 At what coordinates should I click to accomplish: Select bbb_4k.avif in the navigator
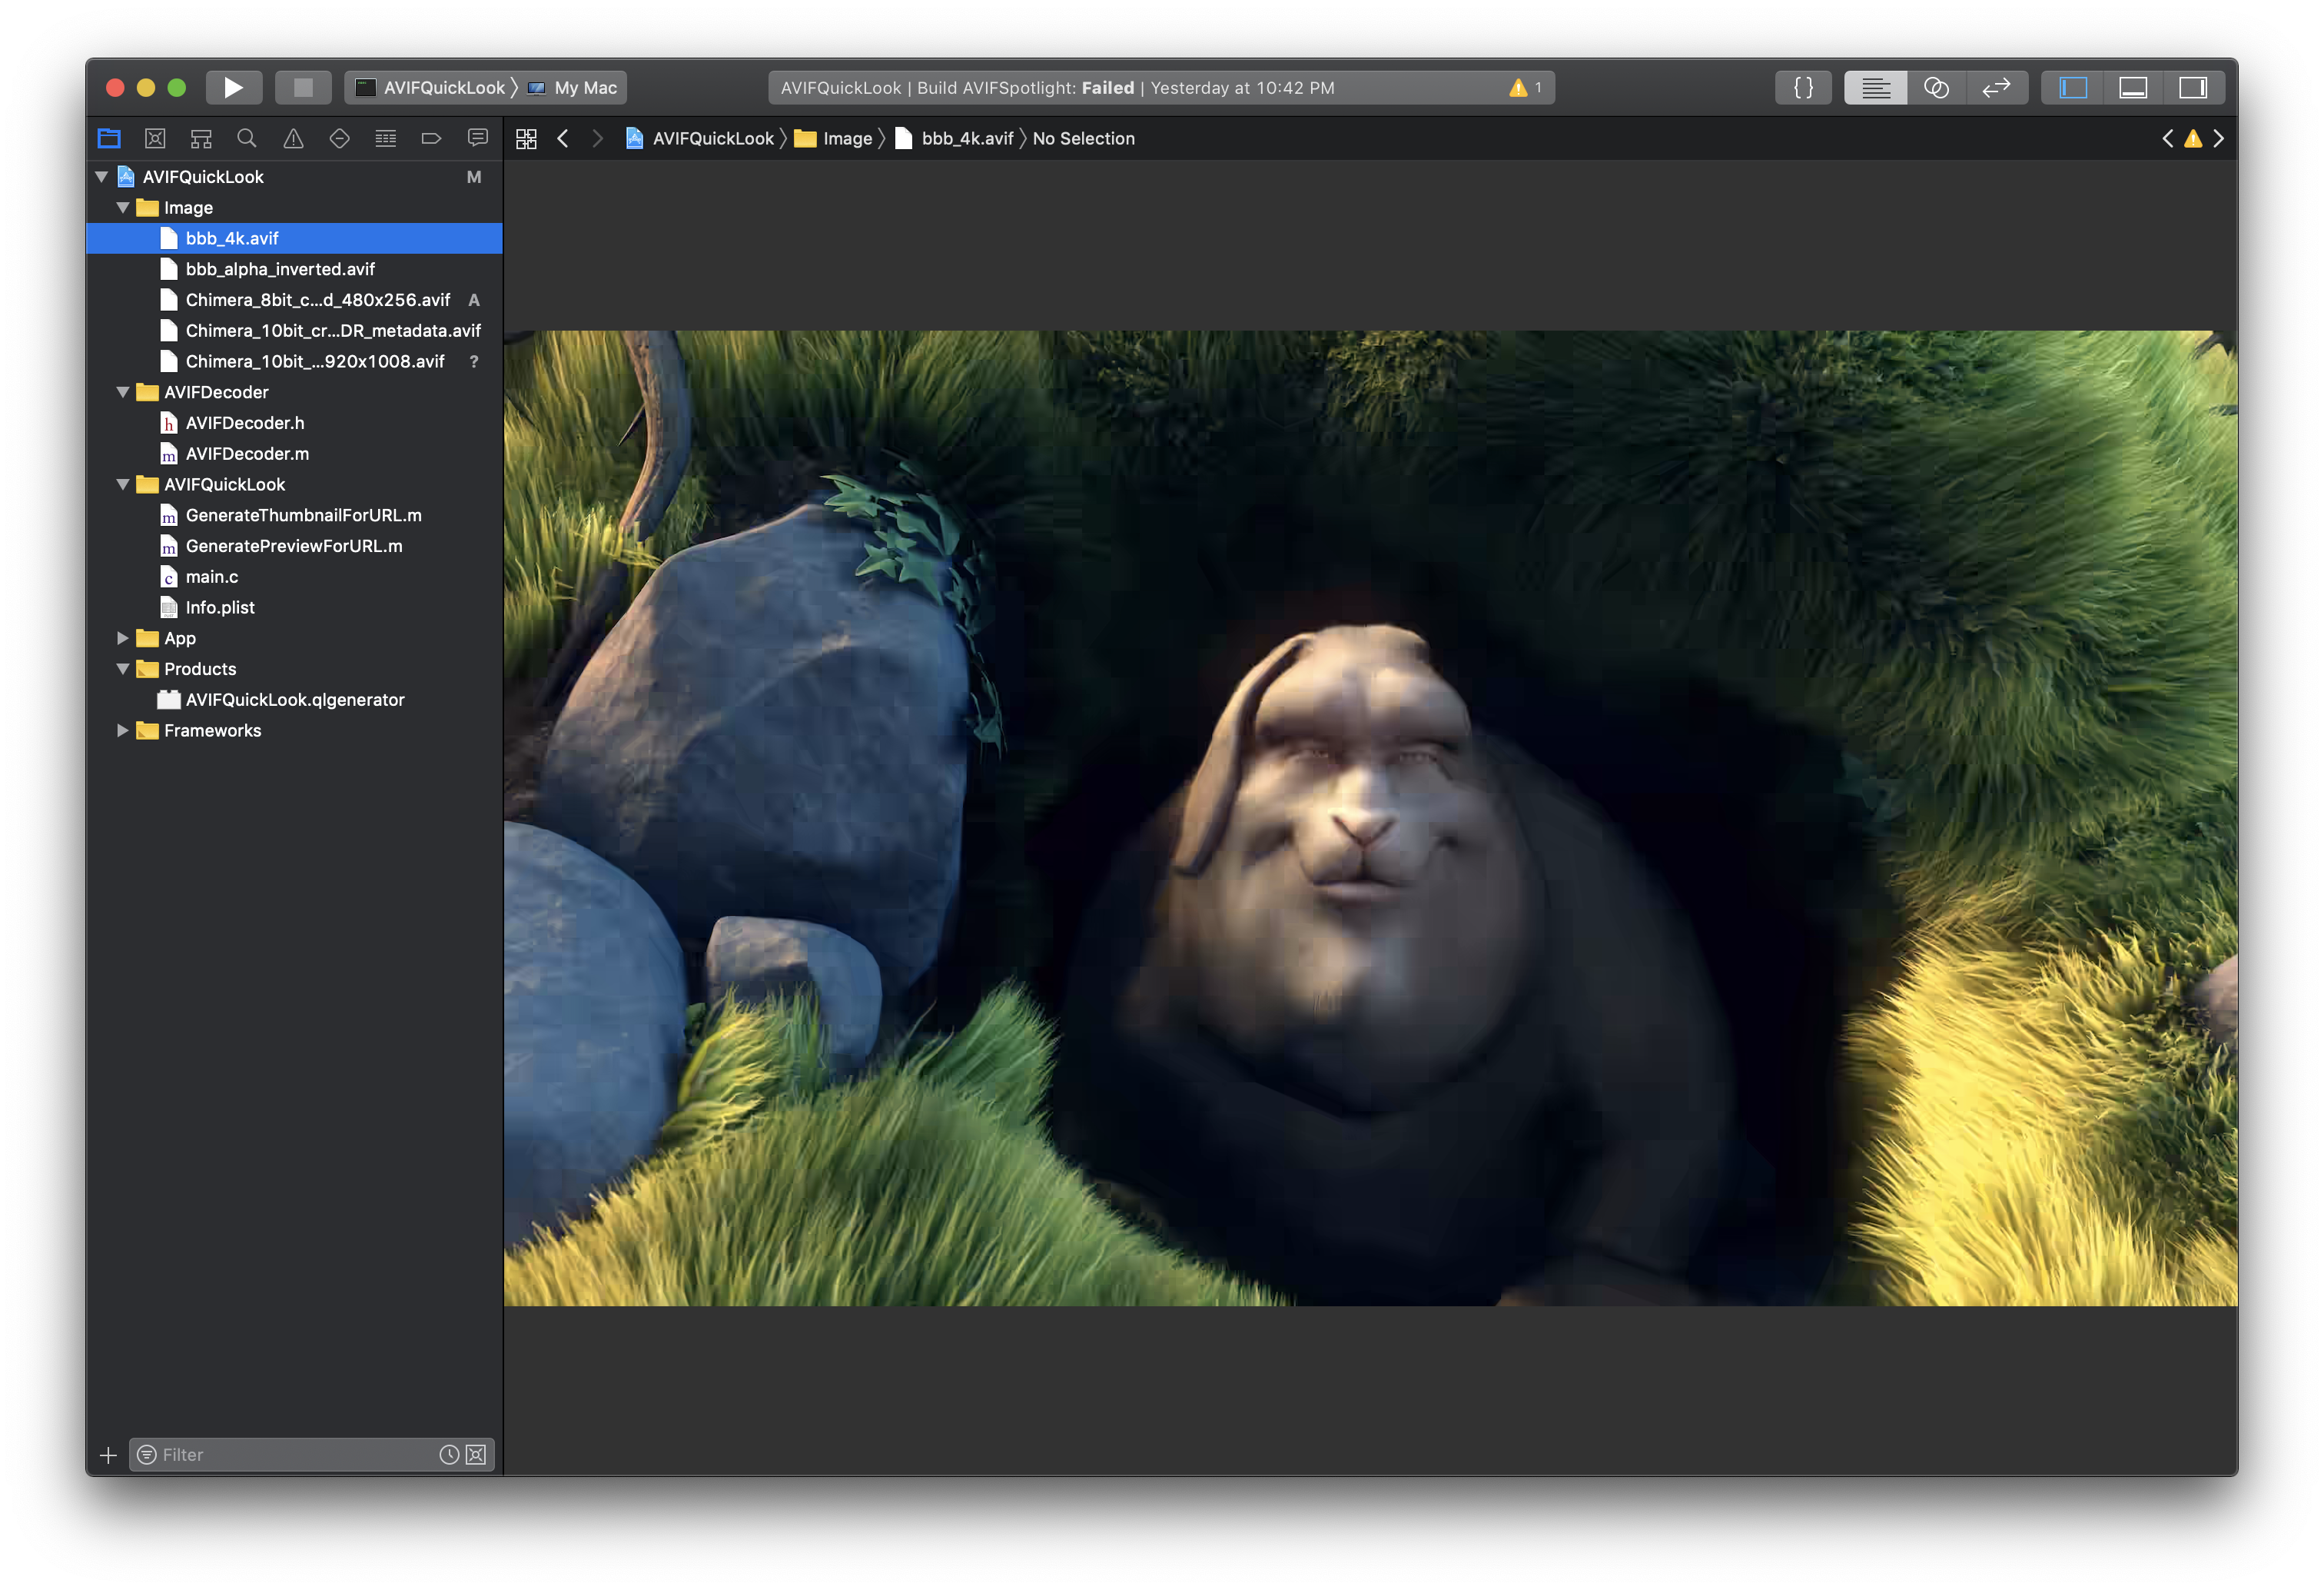(294, 238)
